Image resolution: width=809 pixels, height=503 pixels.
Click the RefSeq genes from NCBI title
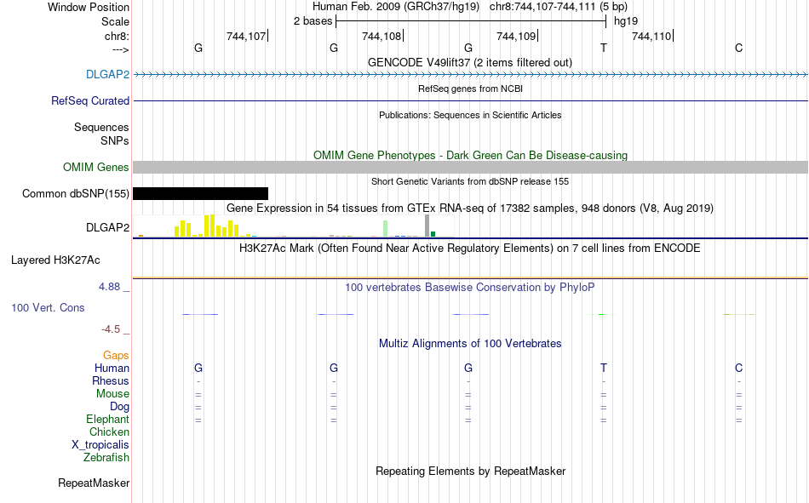pos(470,89)
